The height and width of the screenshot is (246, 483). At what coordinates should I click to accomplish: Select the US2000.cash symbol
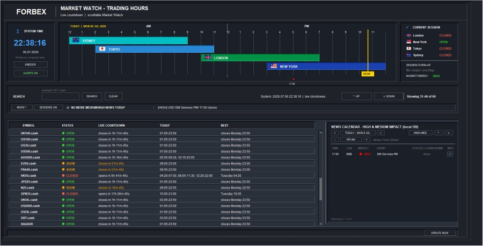click(x=30, y=206)
